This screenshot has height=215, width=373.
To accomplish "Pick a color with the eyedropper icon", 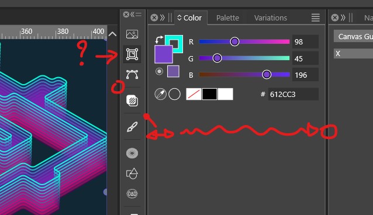I will click(x=161, y=94).
